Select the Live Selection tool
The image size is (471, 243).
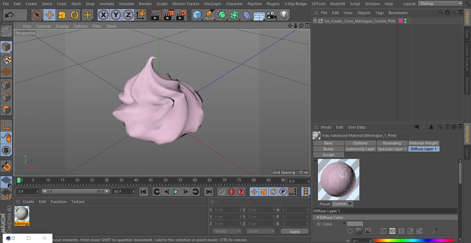[x=37, y=15]
